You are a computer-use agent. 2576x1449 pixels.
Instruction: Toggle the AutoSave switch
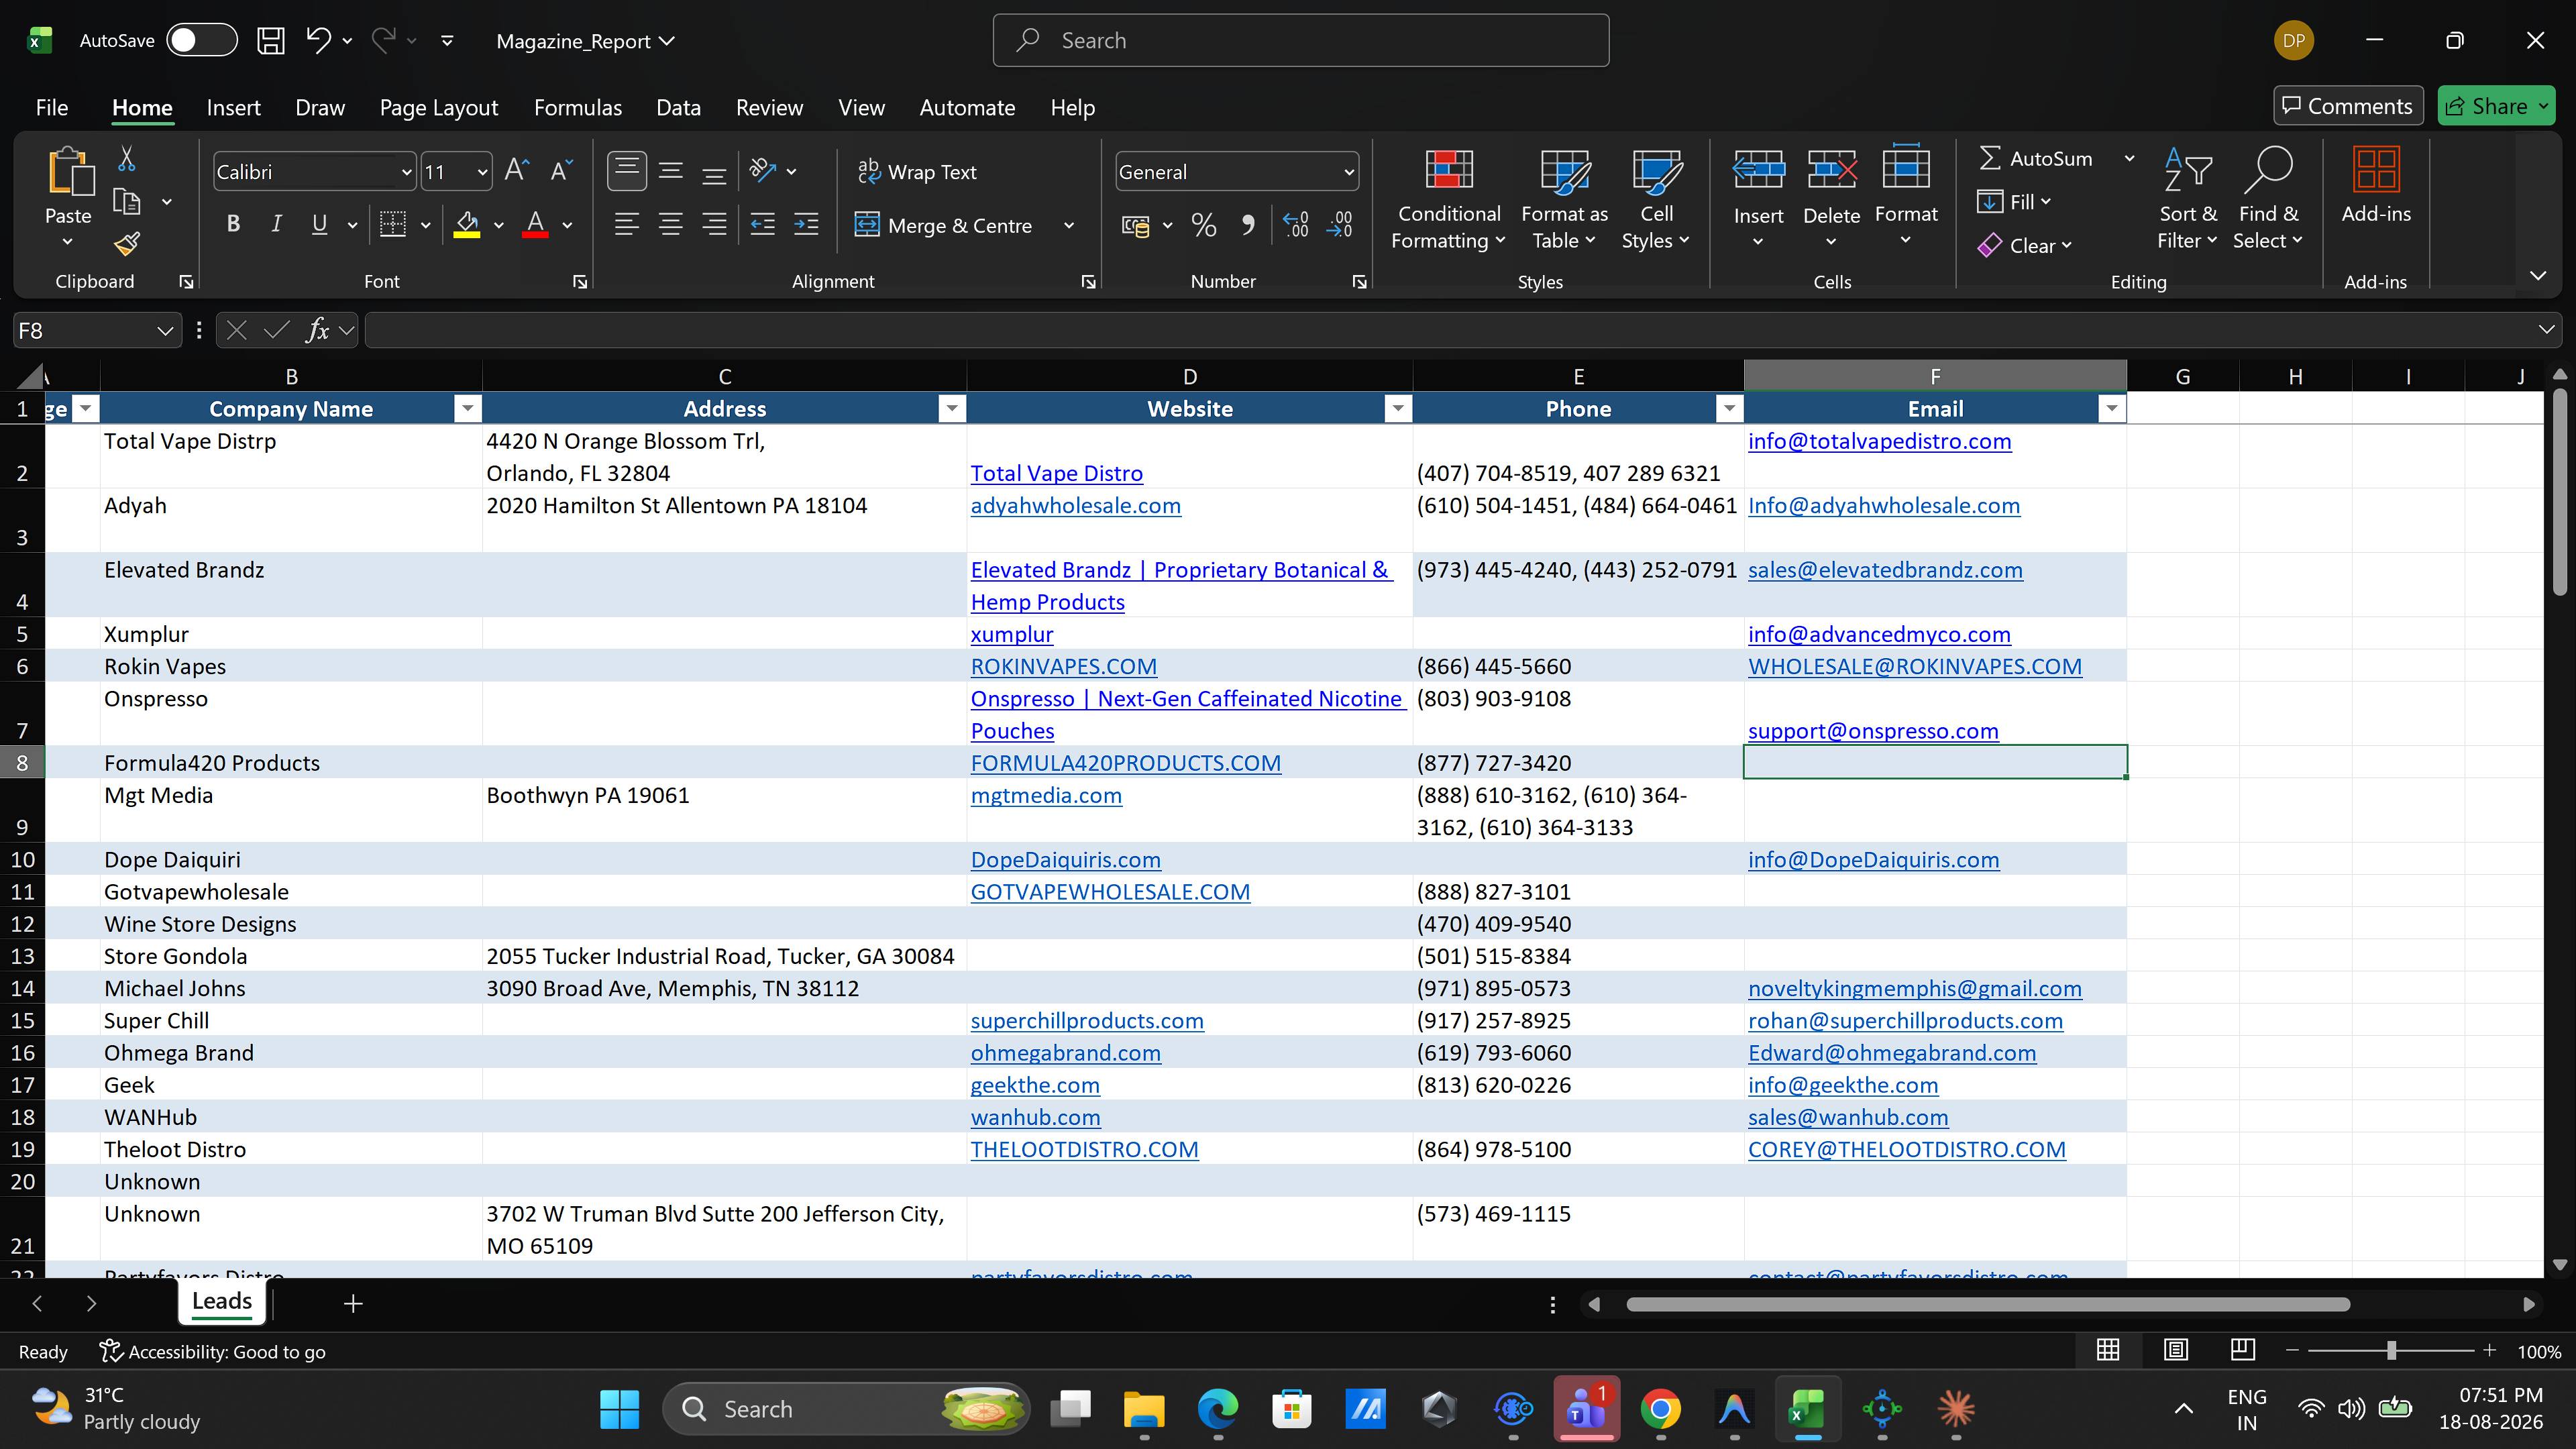click(201, 40)
